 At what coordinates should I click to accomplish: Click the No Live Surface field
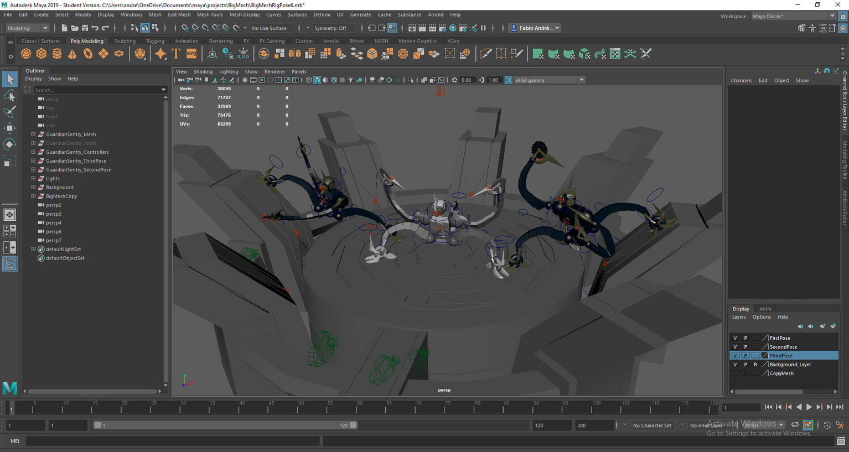(270, 28)
